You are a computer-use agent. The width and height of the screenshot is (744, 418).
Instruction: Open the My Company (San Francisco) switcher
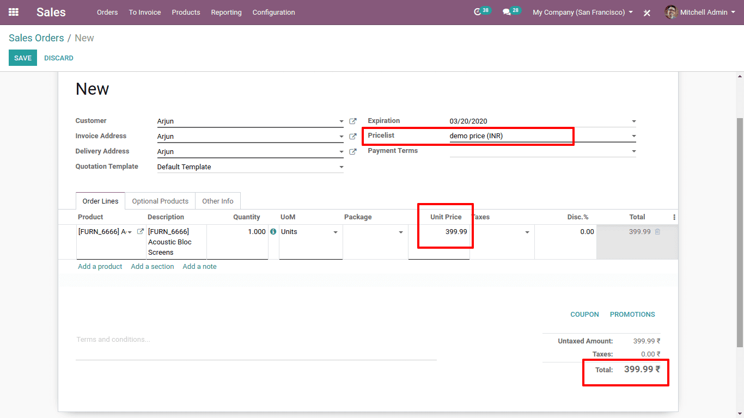click(x=583, y=12)
